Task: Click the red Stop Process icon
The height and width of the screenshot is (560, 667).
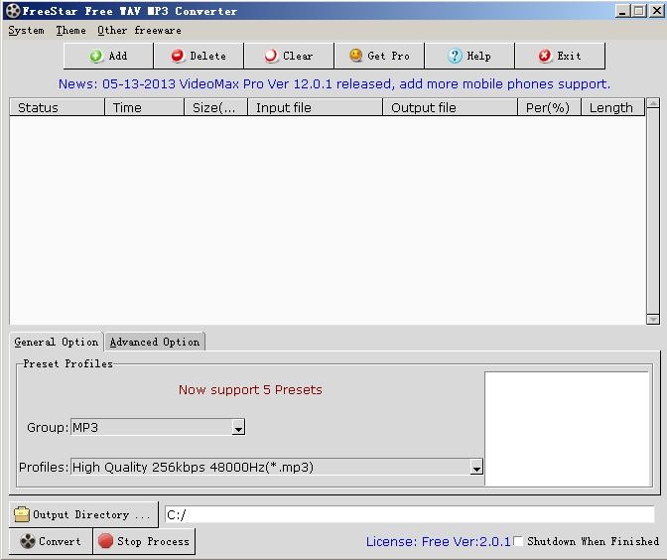Action: [105, 541]
